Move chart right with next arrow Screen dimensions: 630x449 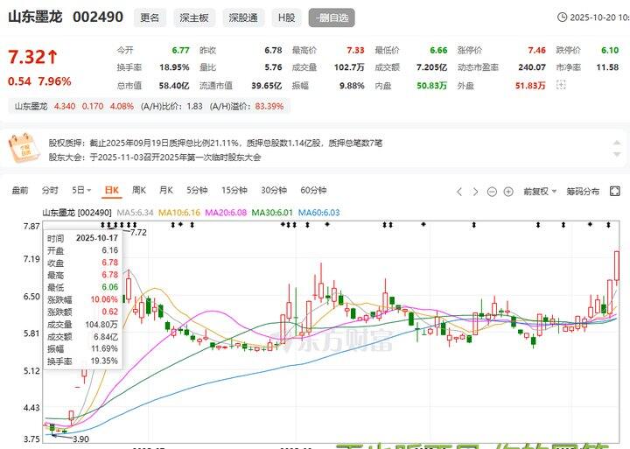tap(476, 192)
